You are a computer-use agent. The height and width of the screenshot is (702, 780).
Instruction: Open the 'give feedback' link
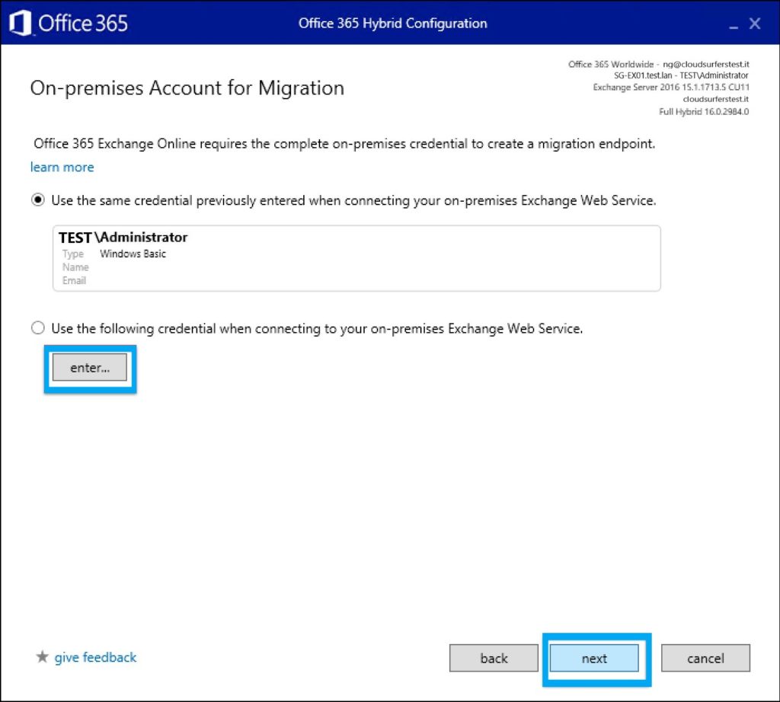pos(95,657)
